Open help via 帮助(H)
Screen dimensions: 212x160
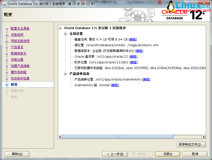(17, 154)
